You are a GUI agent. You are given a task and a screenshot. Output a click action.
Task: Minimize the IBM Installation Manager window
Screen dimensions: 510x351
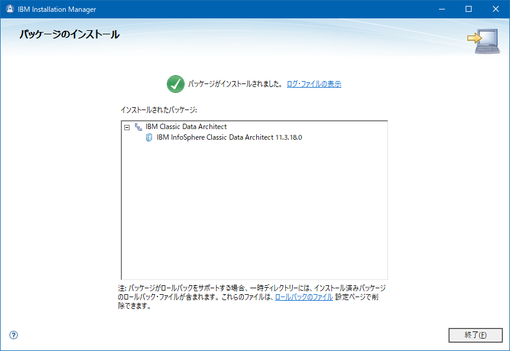(442, 9)
